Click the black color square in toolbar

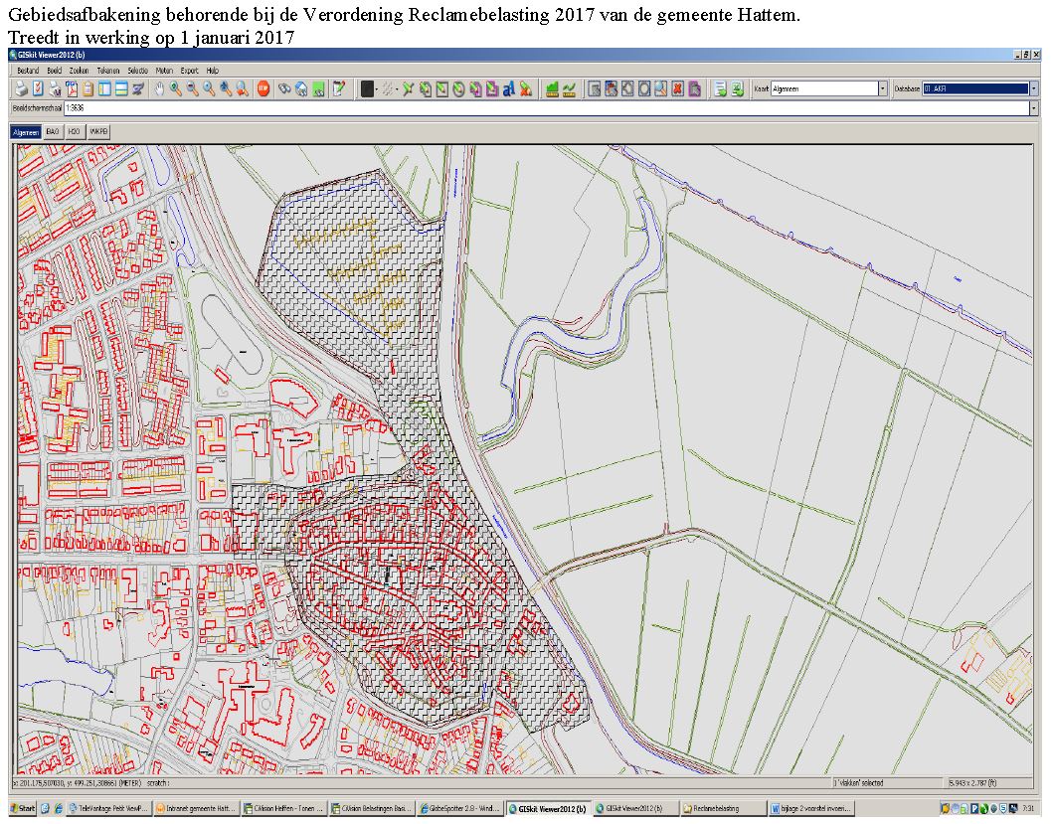(367, 89)
